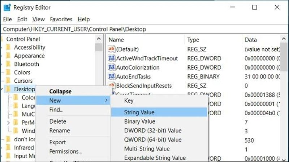Select Expandable String Value option

coord(159,158)
